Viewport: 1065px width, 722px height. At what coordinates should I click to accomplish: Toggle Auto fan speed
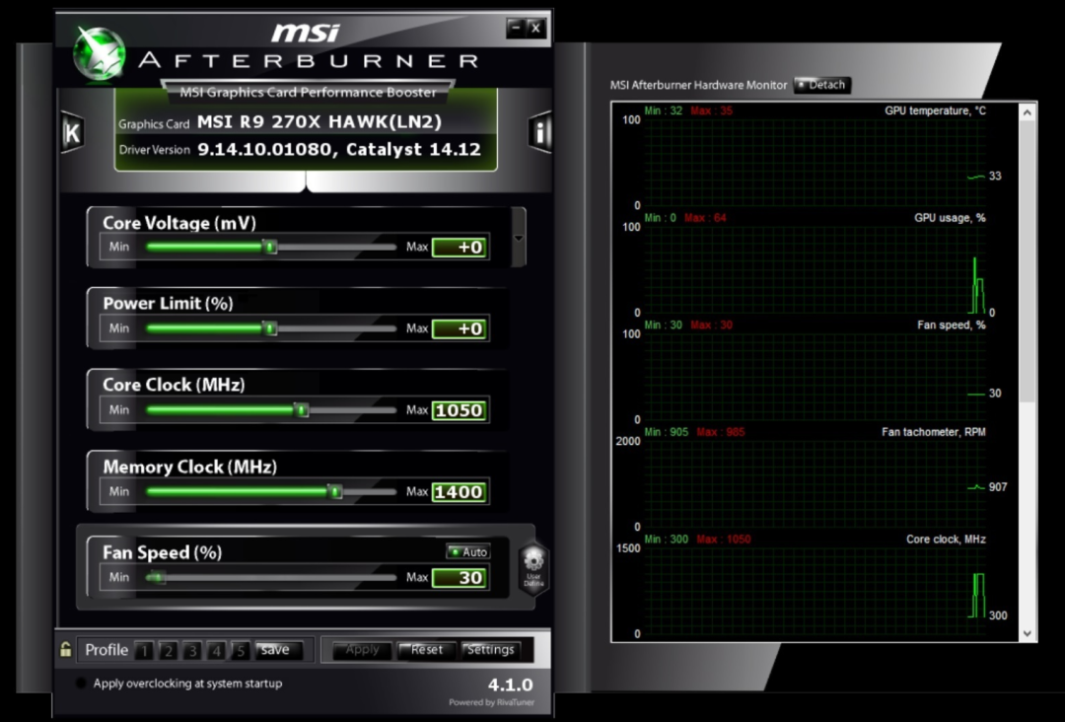coord(468,551)
